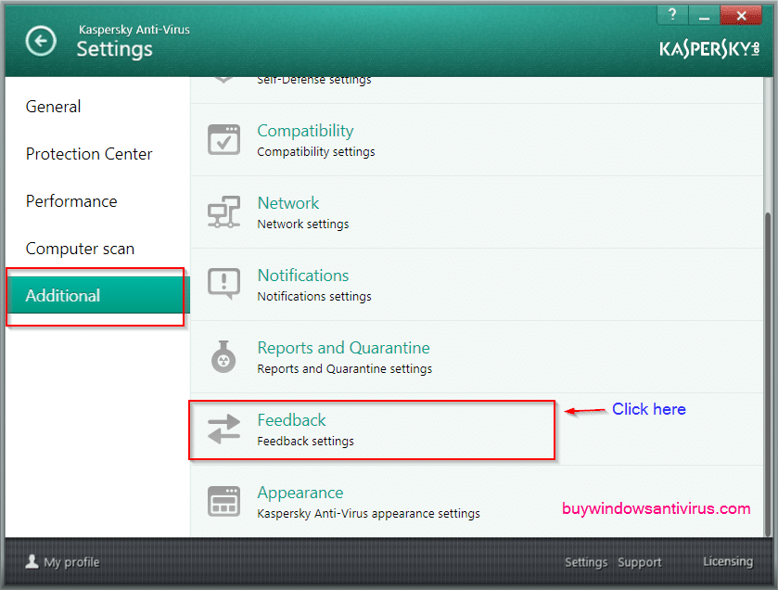Select the General tab
The width and height of the screenshot is (778, 590).
click(x=54, y=107)
